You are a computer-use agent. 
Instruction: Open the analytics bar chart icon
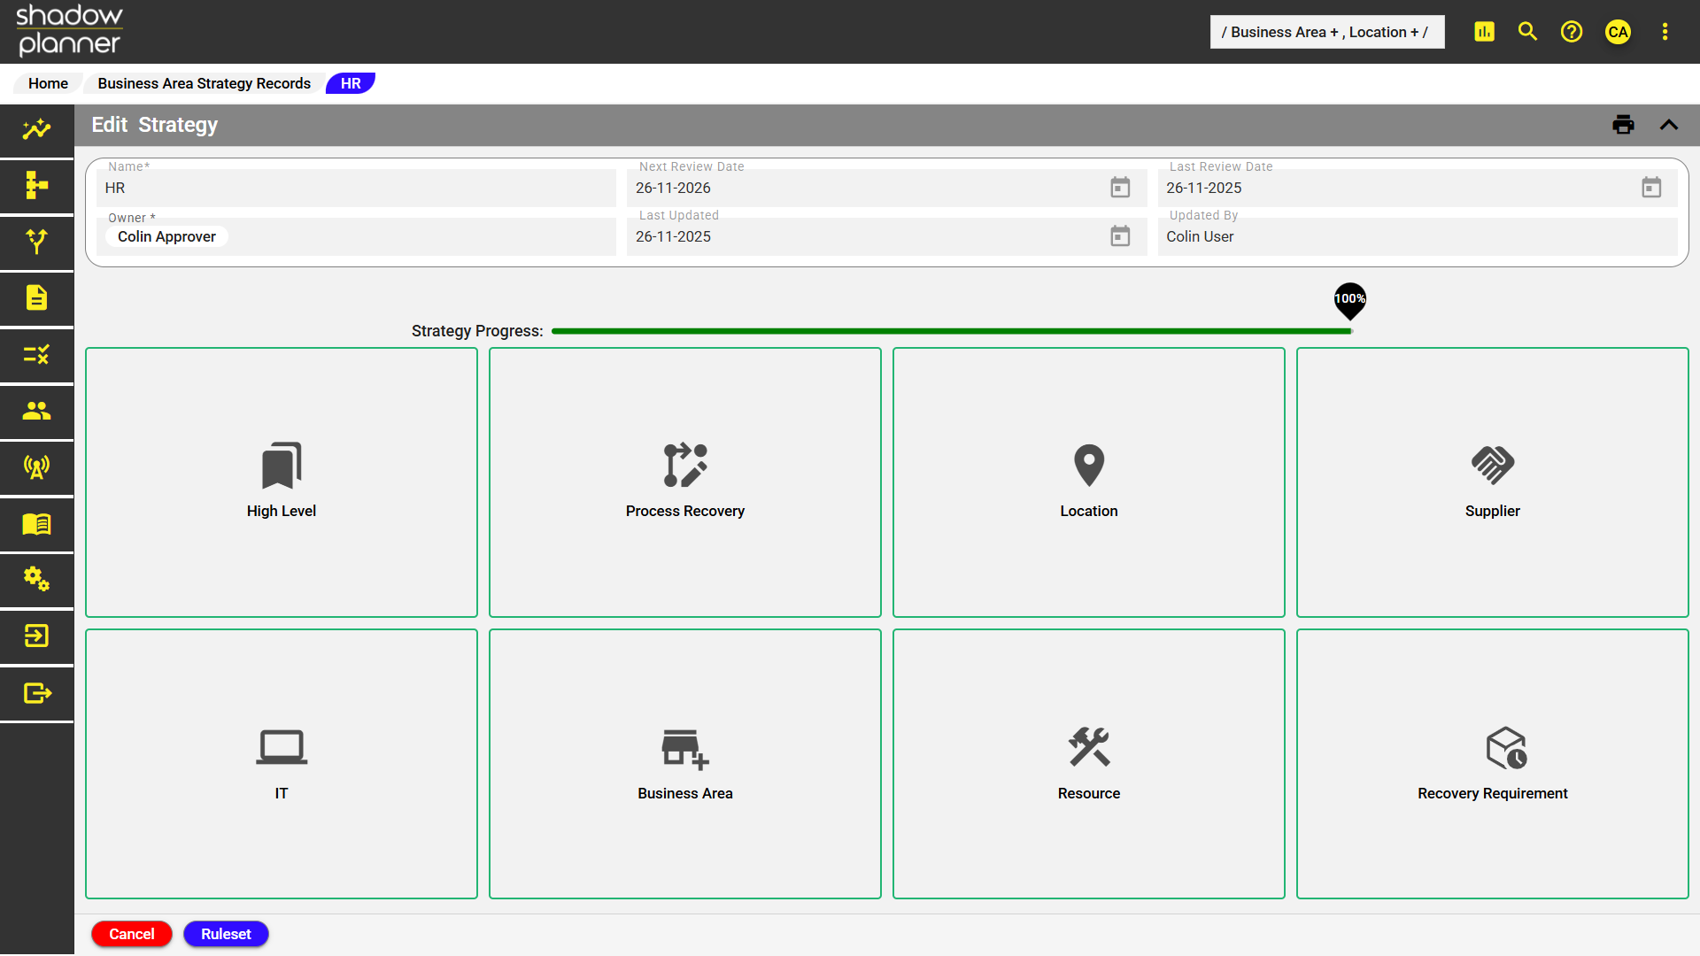pyautogui.click(x=1484, y=31)
